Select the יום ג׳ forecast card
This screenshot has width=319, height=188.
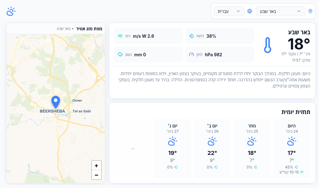(x=173, y=148)
